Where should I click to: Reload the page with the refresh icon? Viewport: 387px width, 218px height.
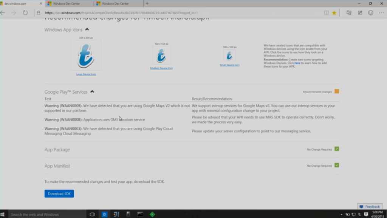coord(25,13)
